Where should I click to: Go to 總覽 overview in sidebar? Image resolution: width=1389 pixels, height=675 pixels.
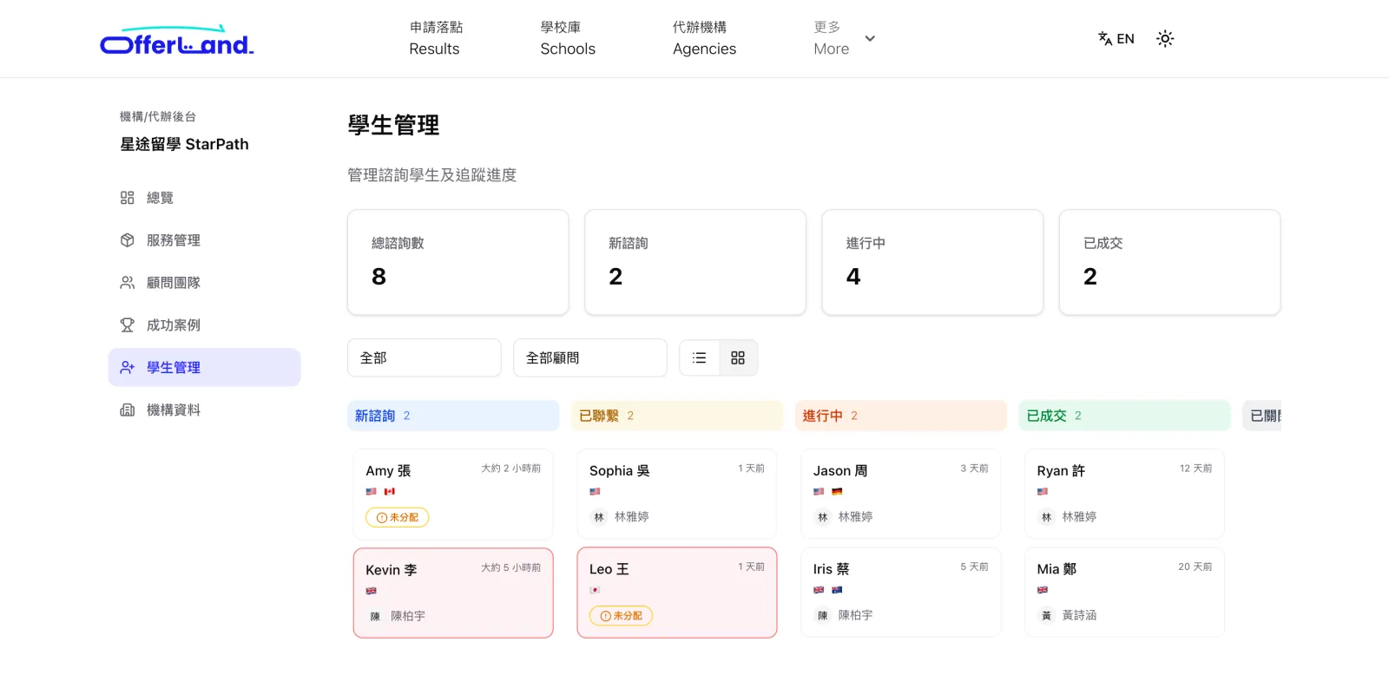tap(204, 198)
